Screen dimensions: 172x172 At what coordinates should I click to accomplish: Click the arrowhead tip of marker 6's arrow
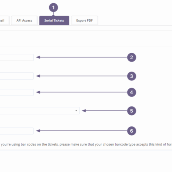click(x=38, y=131)
